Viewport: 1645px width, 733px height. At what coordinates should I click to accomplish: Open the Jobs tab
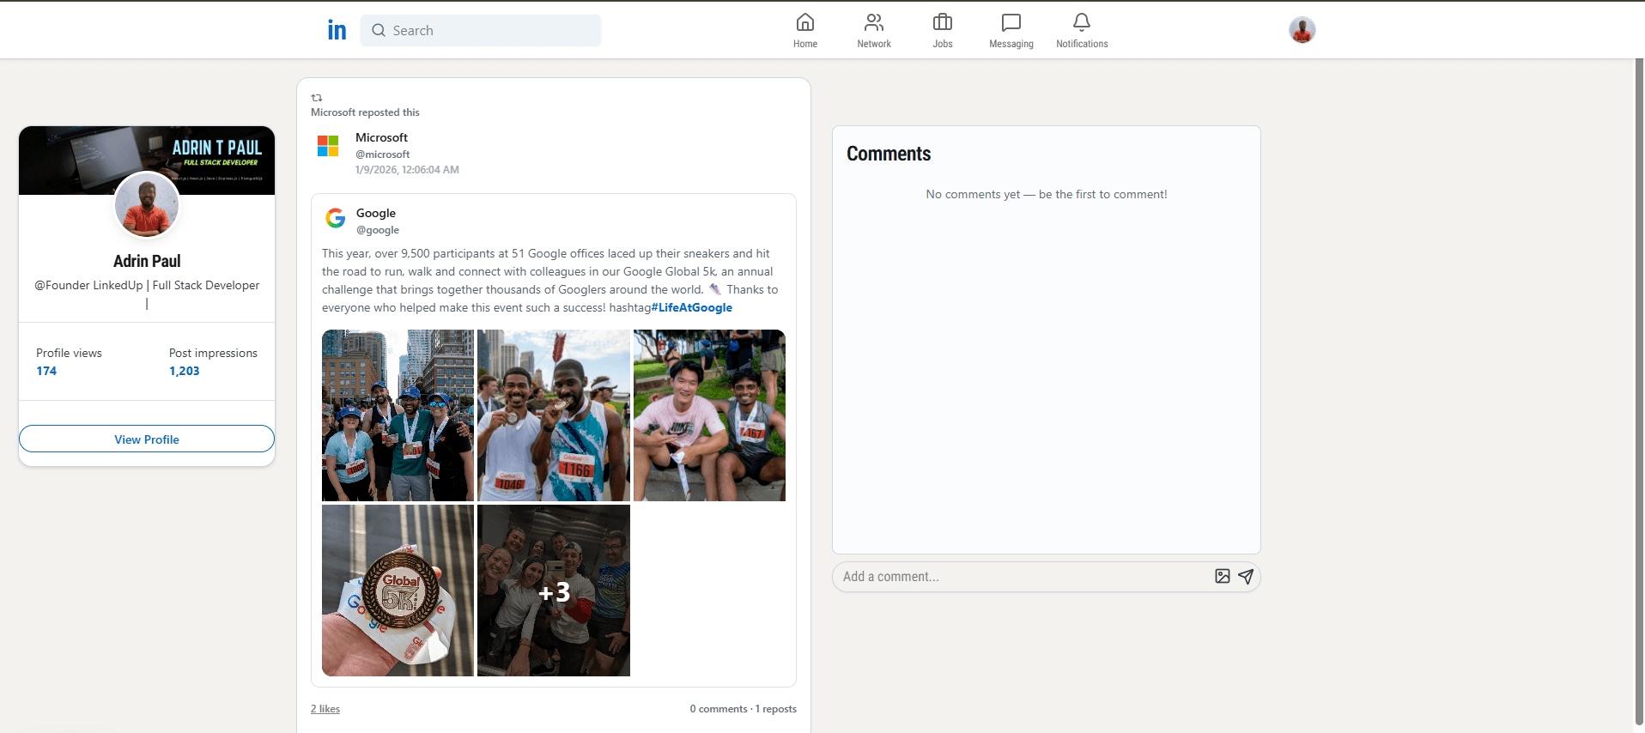pyautogui.click(x=943, y=30)
